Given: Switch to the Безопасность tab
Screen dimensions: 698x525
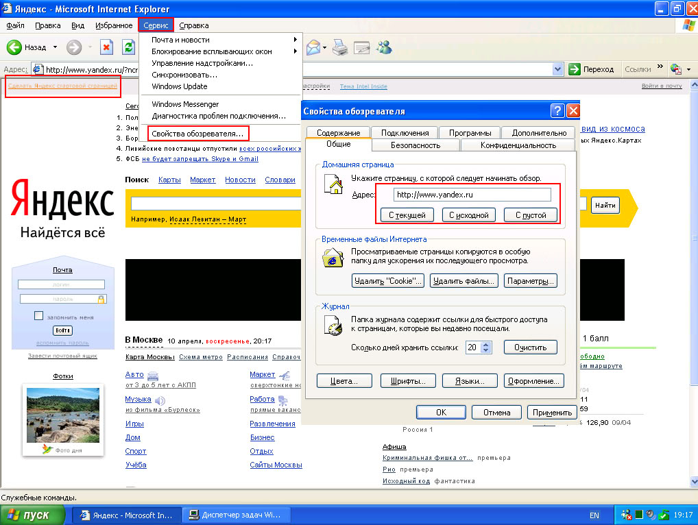Looking at the screenshot, I should (416, 145).
